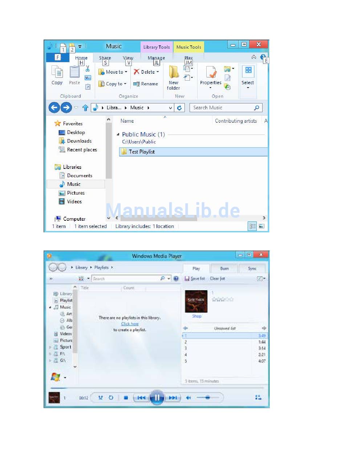Click the Save list button text
This screenshot has height=460, width=345.
click(x=198, y=278)
